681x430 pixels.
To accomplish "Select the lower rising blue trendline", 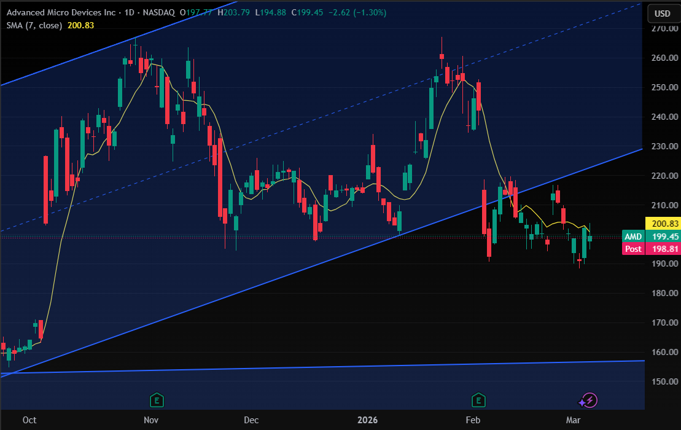I will point(321,263).
